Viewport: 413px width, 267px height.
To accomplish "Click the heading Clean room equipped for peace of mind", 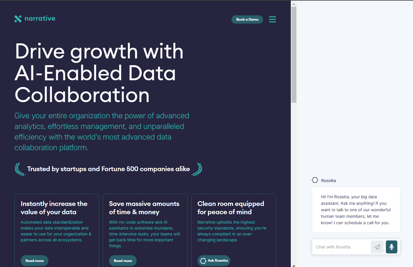I will [x=231, y=208].
